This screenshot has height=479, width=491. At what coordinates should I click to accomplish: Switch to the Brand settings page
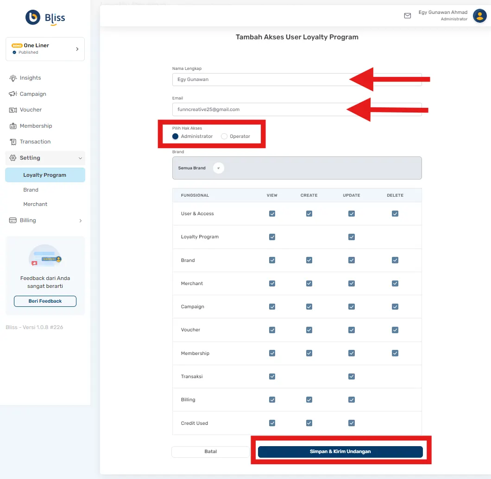[31, 190]
